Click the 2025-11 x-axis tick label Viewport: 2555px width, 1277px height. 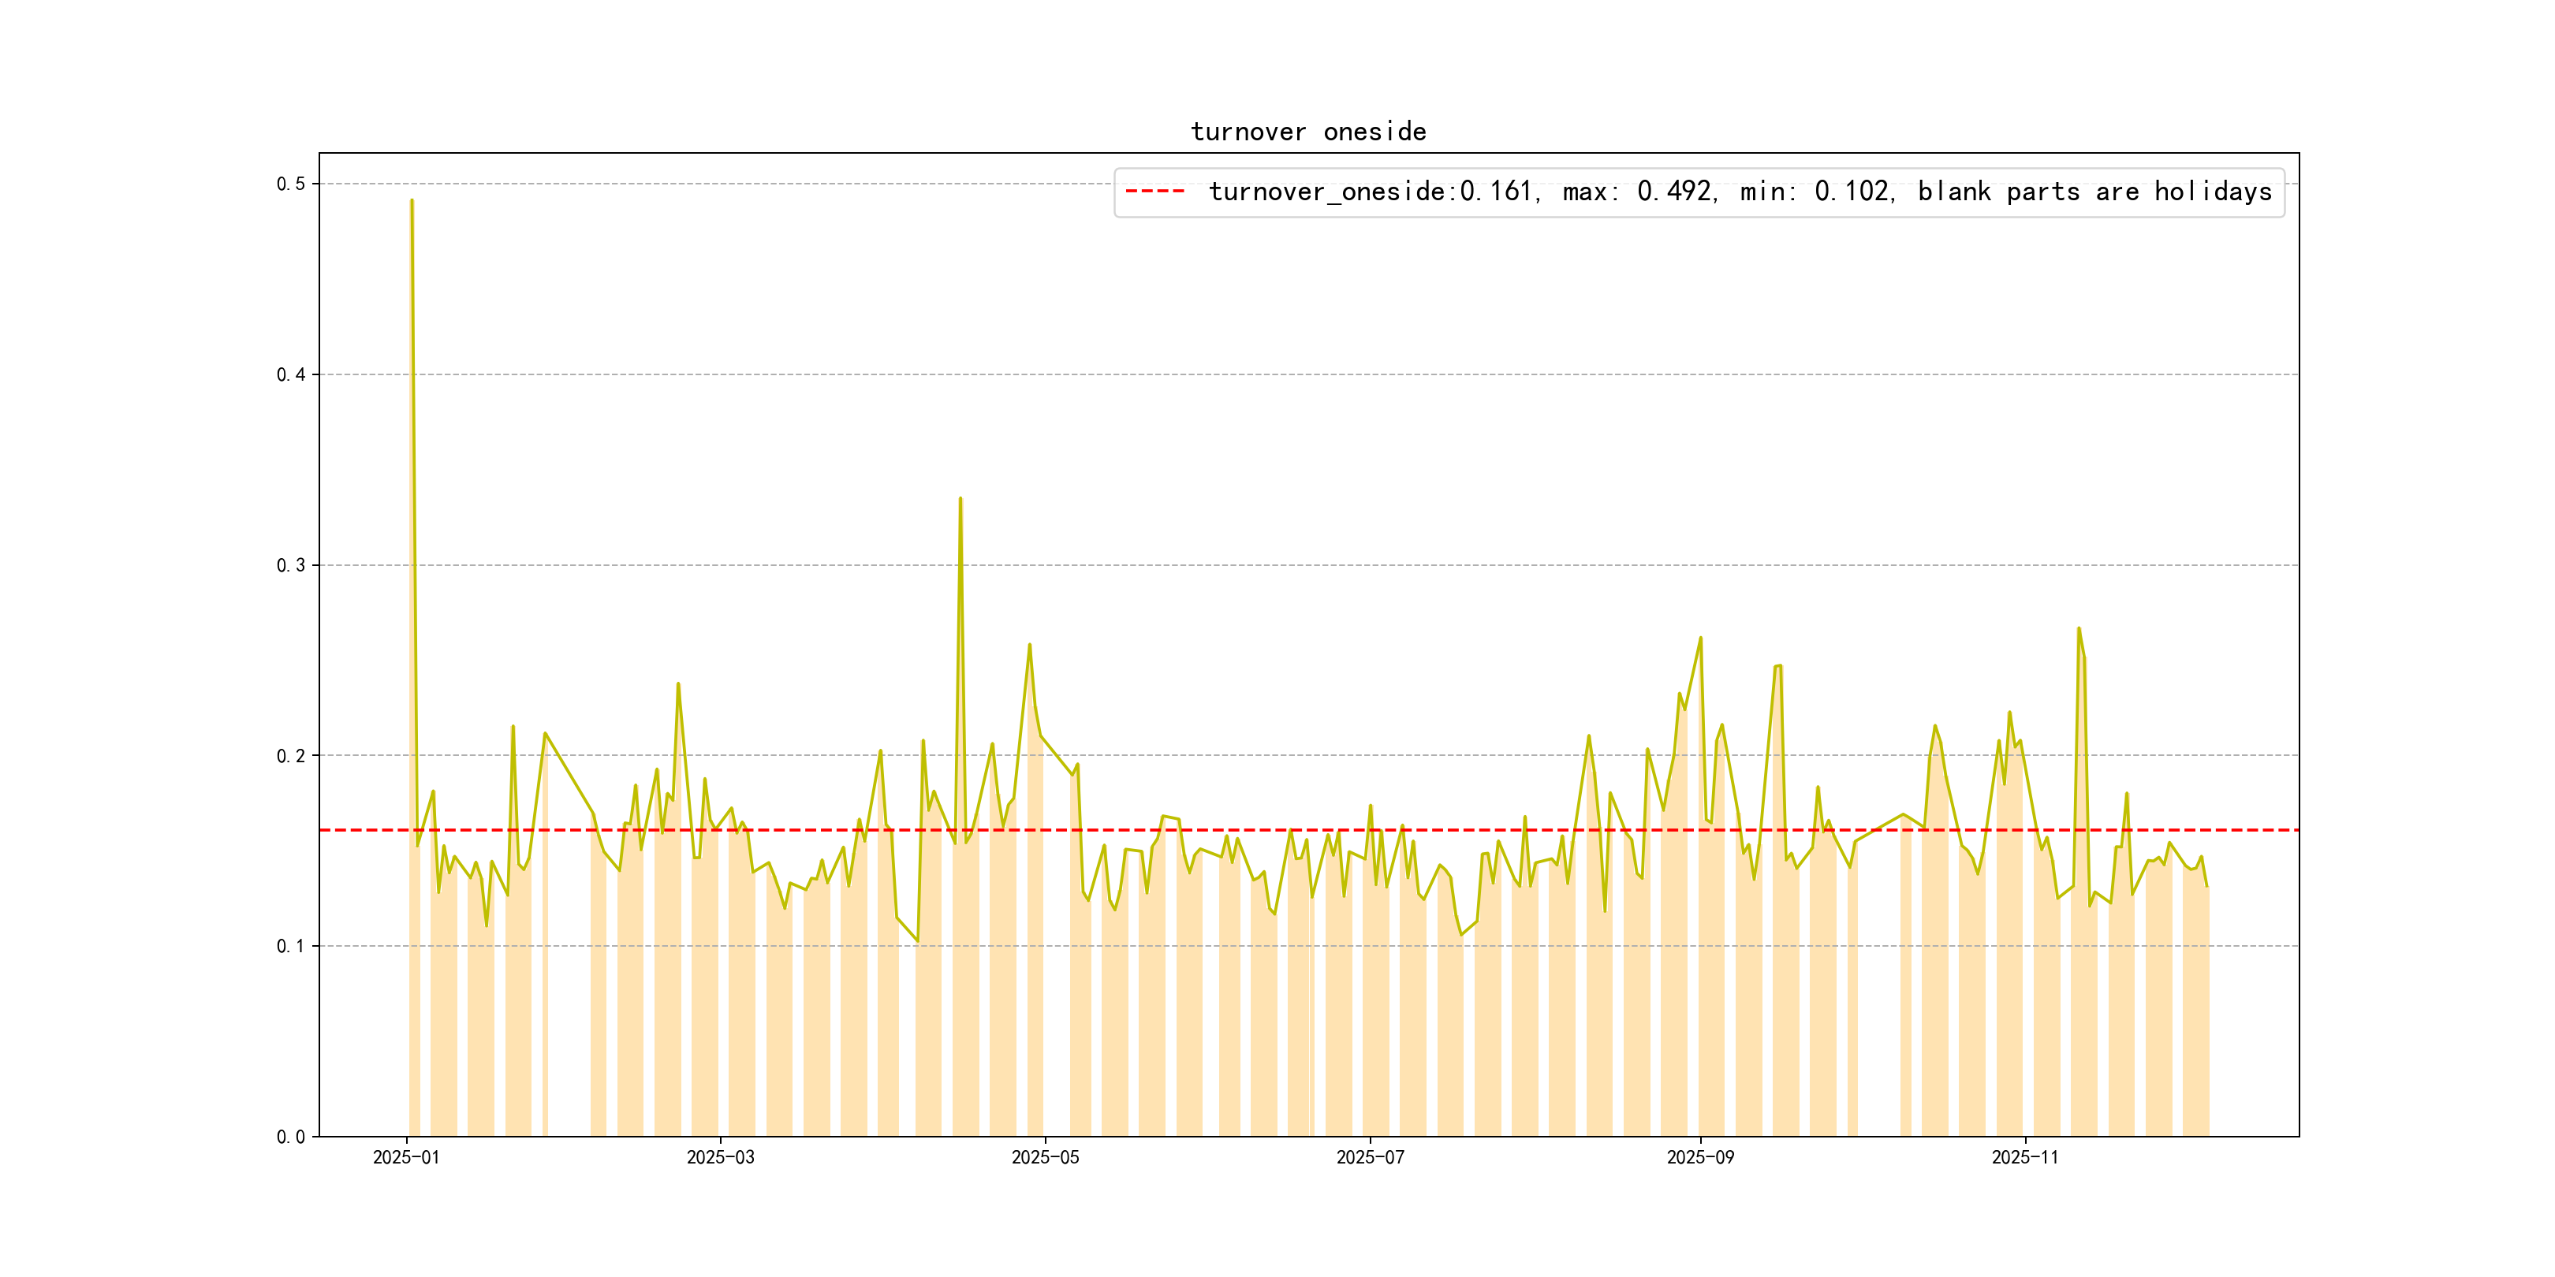tap(2024, 1158)
